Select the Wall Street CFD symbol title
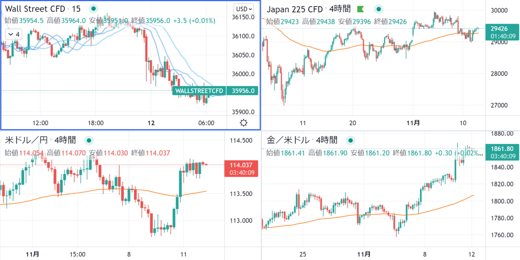The width and height of the screenshot is (520, 260). [x=35, y=9]
